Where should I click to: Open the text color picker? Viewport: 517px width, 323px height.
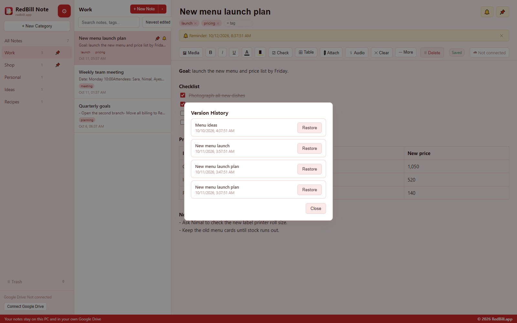[x=247, y=52]
